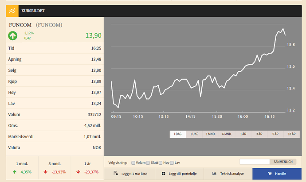Click the 1 år period label

[87, 164]
